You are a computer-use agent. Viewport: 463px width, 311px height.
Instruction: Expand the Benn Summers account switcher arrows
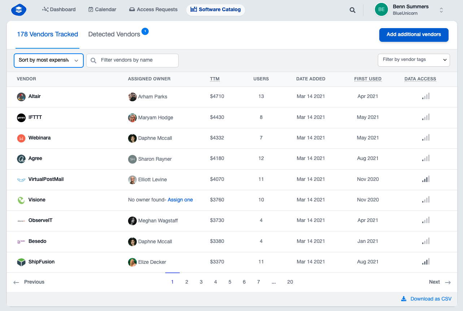[441, 10]
